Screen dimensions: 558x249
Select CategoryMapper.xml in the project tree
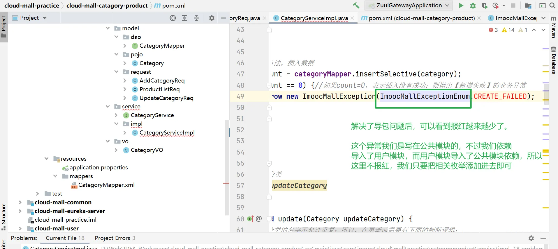(106, 185)
